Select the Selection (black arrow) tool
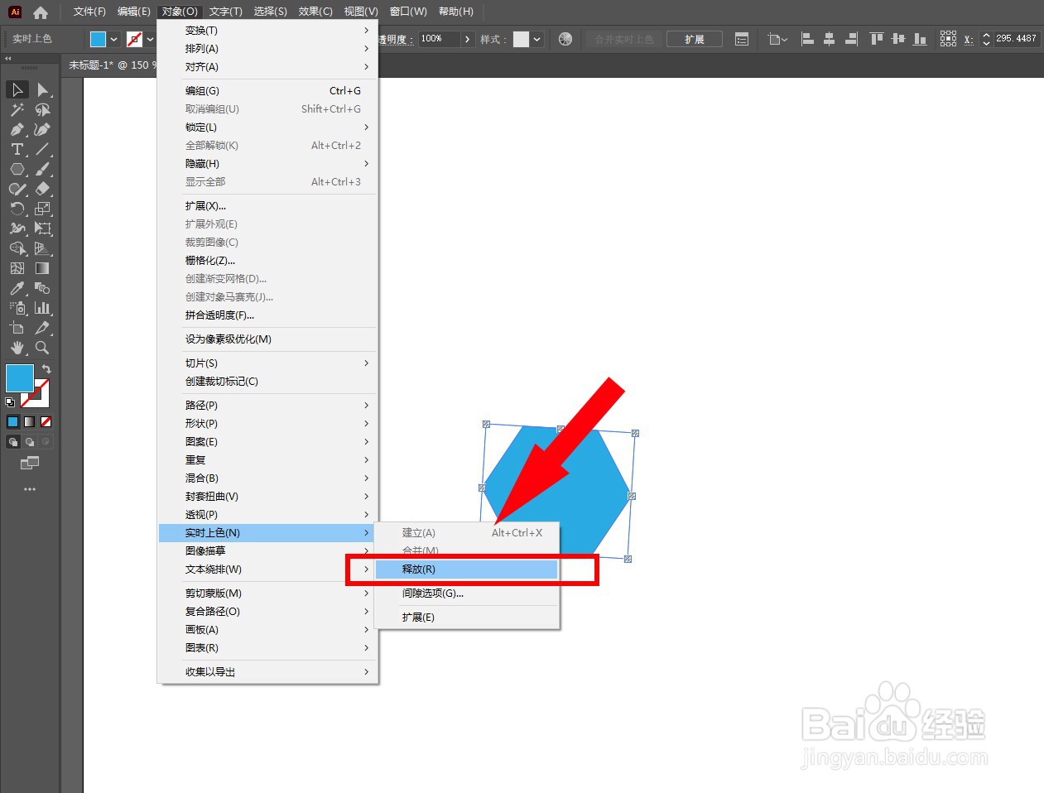This screenshot has height=793, width=1044. [x=17, y=89]
